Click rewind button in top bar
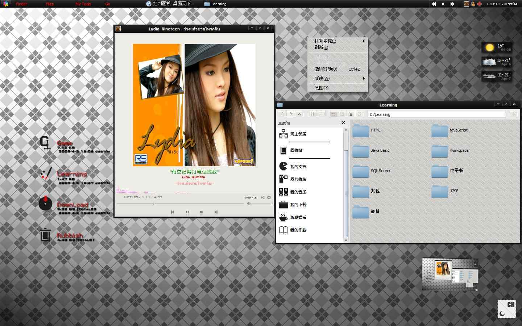The width and height of the screenshot is (522, 326). (x=434, y=4)
